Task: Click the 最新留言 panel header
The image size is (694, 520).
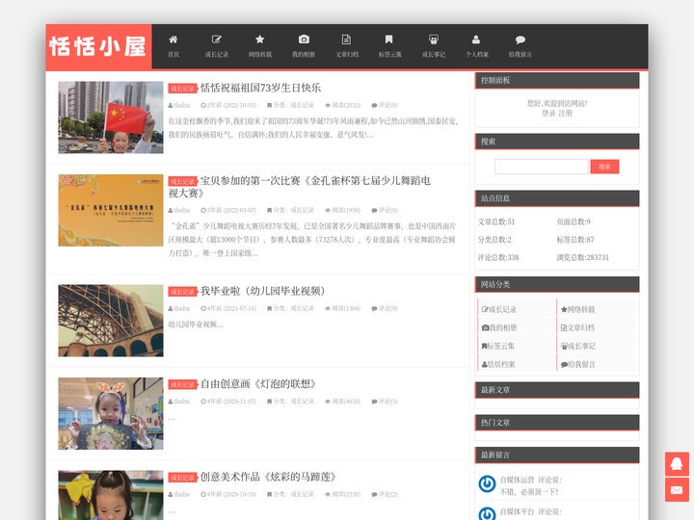Action: 557,455
